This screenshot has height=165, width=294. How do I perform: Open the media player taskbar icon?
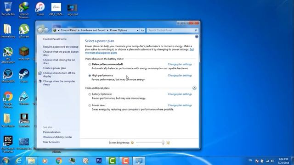coord(45,161)
